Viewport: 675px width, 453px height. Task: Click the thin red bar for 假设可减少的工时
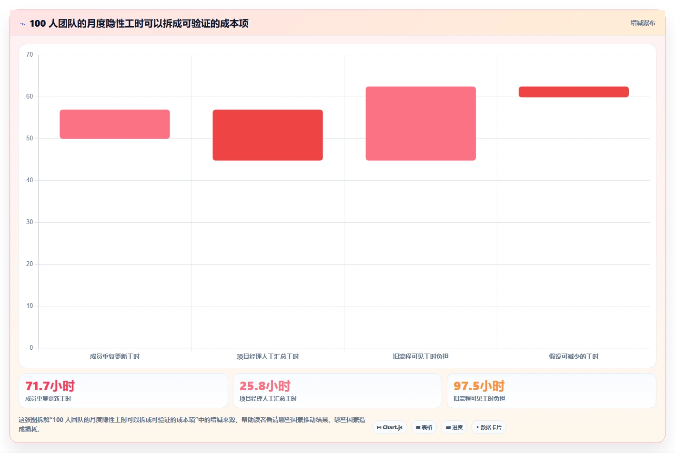point(574,92)
